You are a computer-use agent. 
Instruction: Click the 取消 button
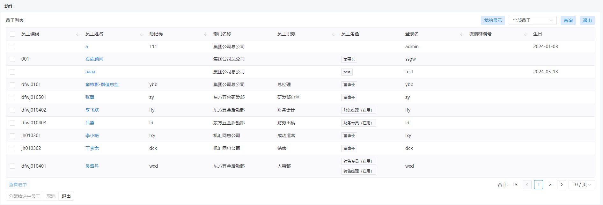[x=51, y=196]
